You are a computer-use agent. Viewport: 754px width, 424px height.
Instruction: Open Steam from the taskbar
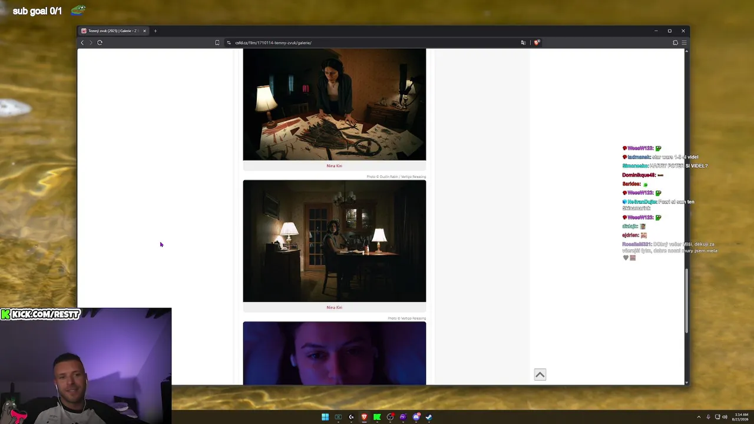[x=429, y=417]
